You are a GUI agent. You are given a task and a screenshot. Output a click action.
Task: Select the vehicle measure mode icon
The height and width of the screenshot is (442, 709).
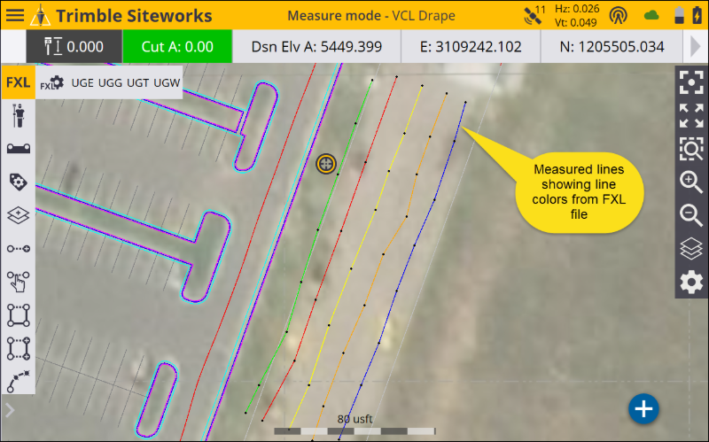point(19,148)
